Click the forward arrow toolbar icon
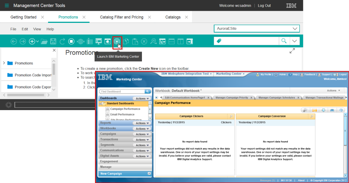This screenshot has width=349, height=183. (23, 41)
